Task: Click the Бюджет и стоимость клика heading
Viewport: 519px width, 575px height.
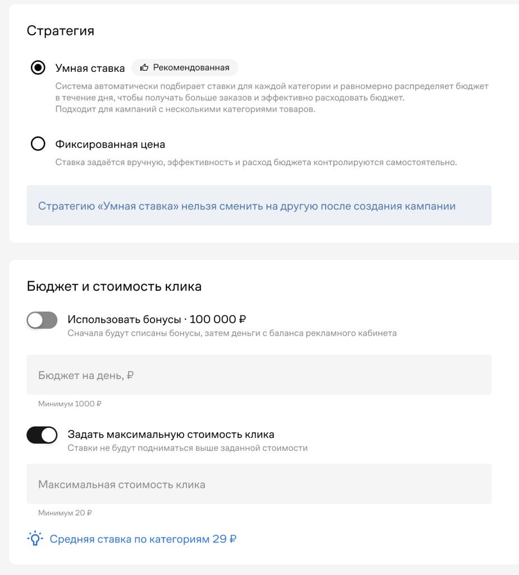Action: (114, 286)
